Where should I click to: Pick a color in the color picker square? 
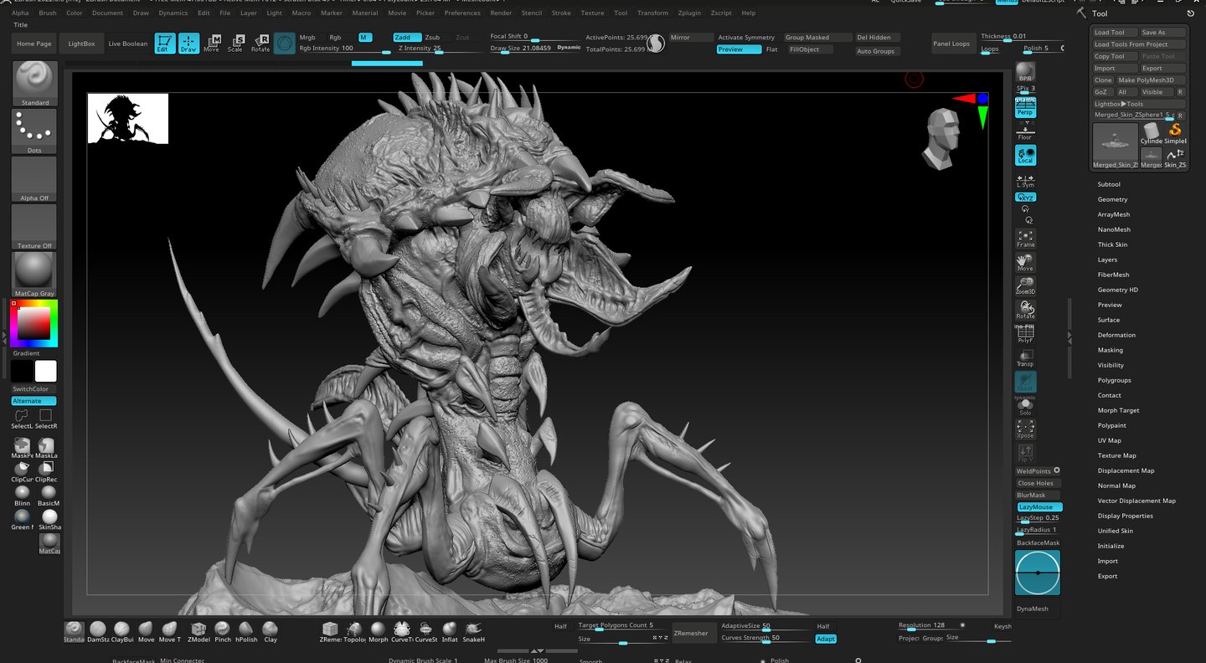point(33,323)
